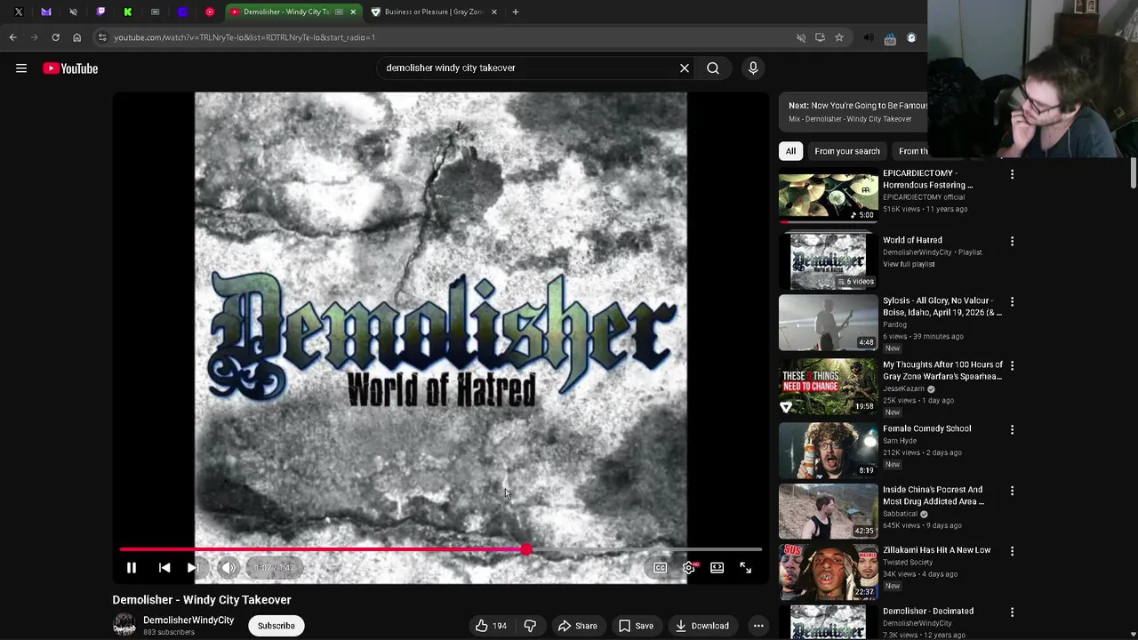1138x640 pixels.
Task: Open the install app icon in address bar
Action: pos(820,37)
